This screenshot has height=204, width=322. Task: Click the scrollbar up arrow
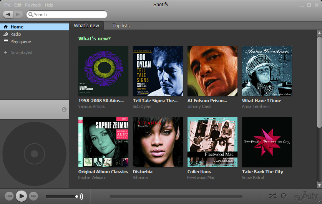click(319, 33)
